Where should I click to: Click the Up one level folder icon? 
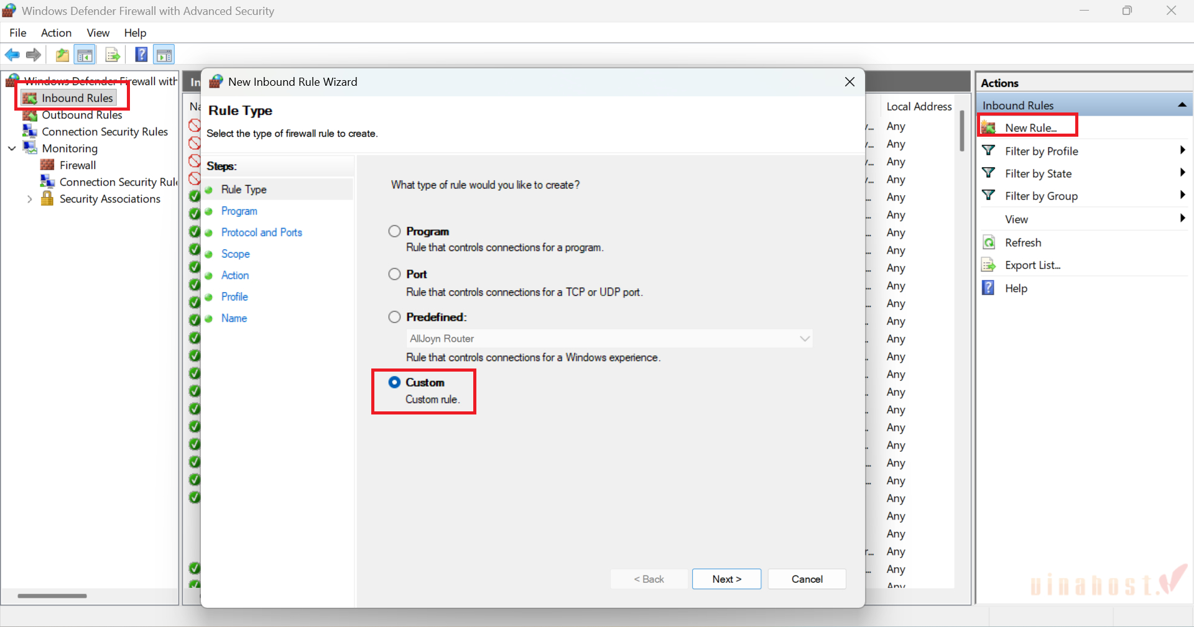(x=62, y=55)
